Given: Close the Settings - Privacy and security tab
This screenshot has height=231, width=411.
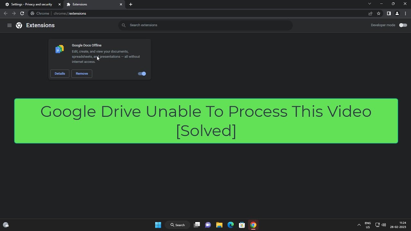Looking at the screenshot, I should pyautogui.click(x=59, y=4).
